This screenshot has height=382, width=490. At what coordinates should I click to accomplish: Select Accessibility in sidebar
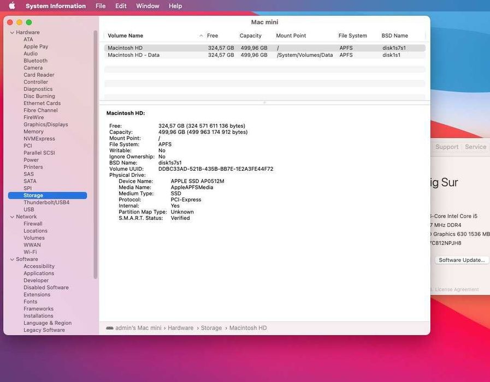[39, 266]
